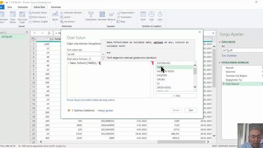
Task: Open Hatayı göster link
Action: point(105,111)
